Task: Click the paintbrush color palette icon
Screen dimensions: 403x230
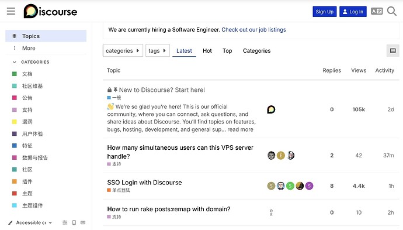Action: [11, 222]
